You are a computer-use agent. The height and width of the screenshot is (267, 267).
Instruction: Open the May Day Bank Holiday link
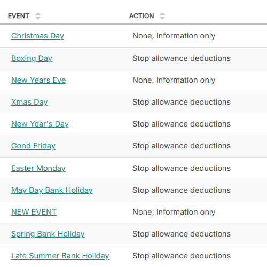tap(52, 190)
